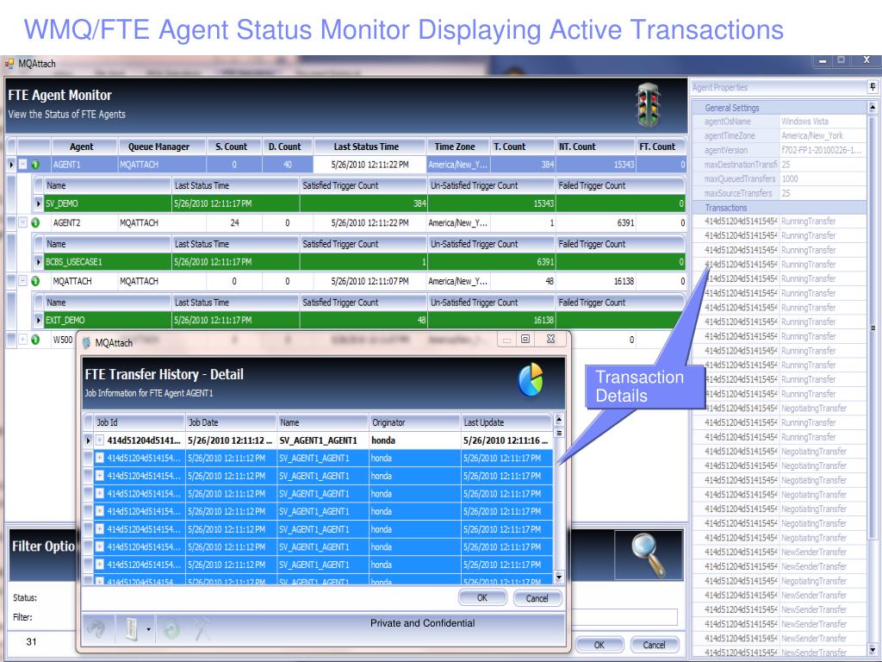Expand the W500 agent row

click(x=22, y=340)
